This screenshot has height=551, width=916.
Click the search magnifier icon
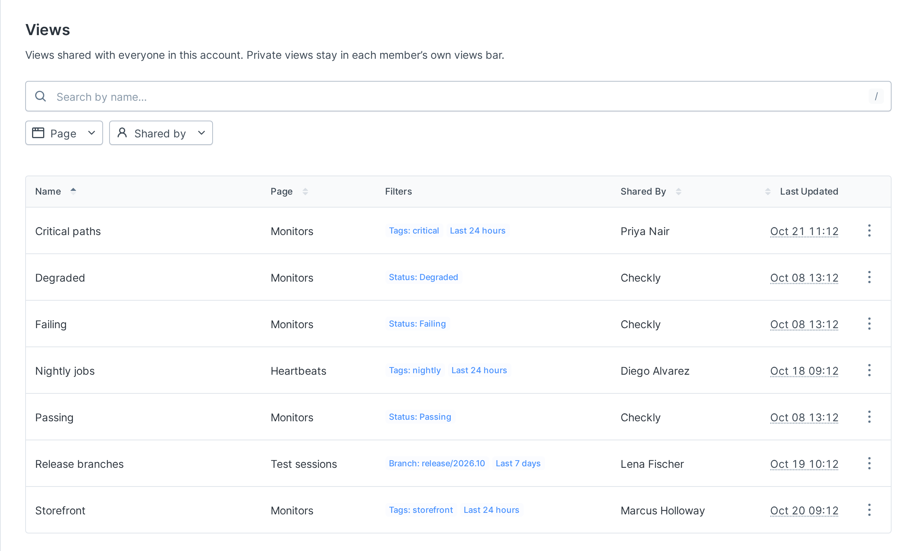pyautogui.click(x=40, y=96)
